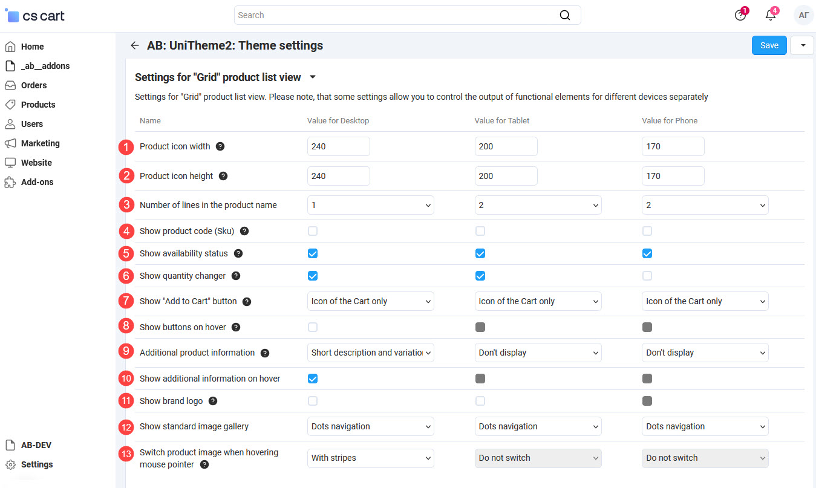
Task: Enable Show product code (Sku) for Phone
Action: coord(647,231)
